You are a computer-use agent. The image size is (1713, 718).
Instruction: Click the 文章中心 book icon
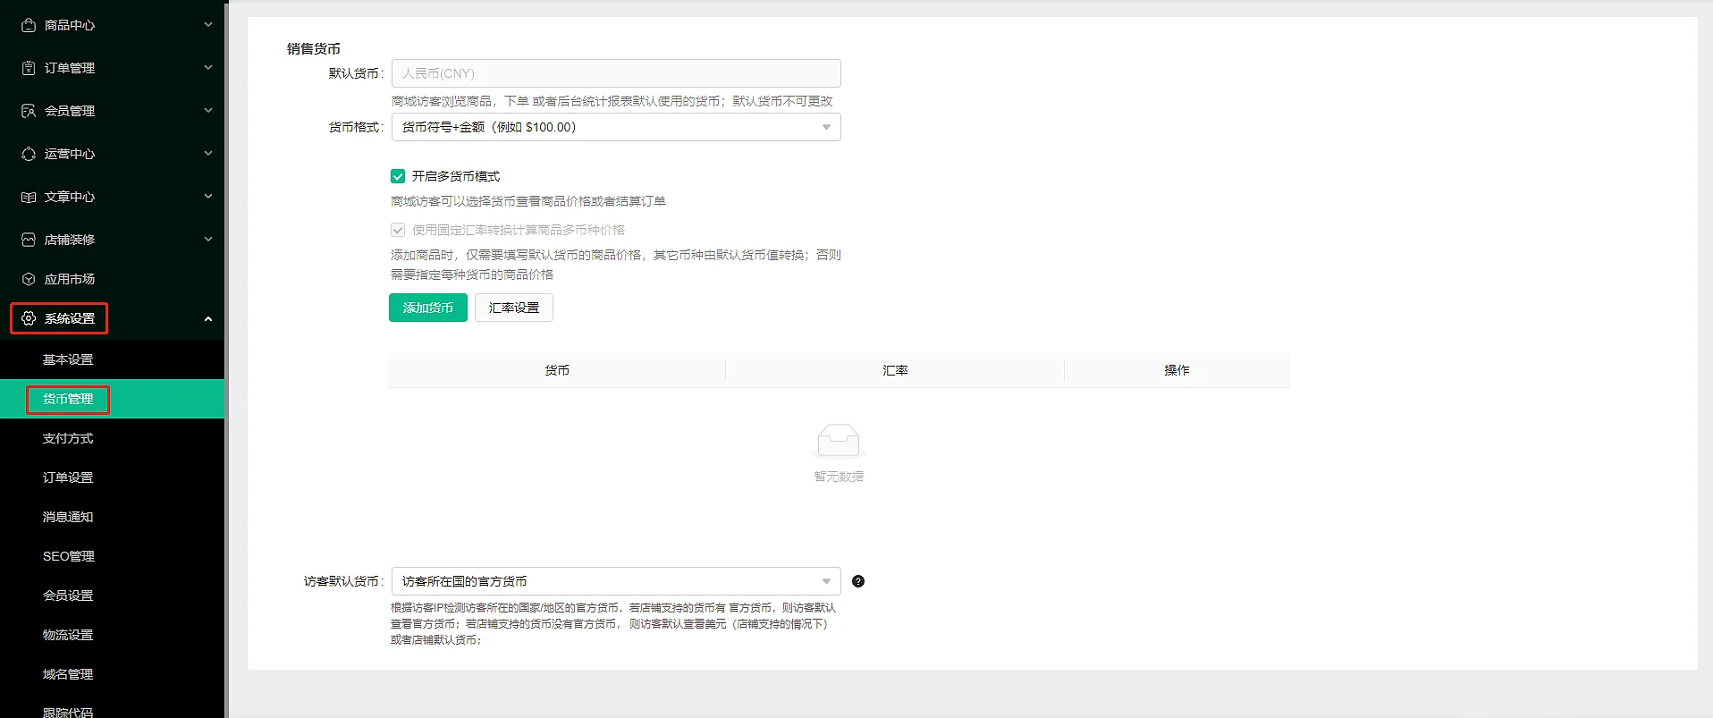29,197
